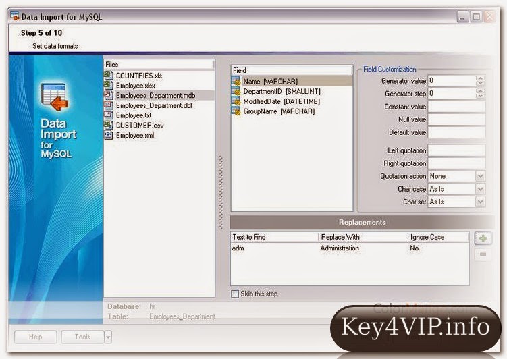Select the CUSTOMER.csv file name

pos(140,126)
